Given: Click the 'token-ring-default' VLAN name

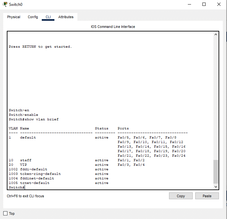Looking at the screenshot, I should coord(40,174).
